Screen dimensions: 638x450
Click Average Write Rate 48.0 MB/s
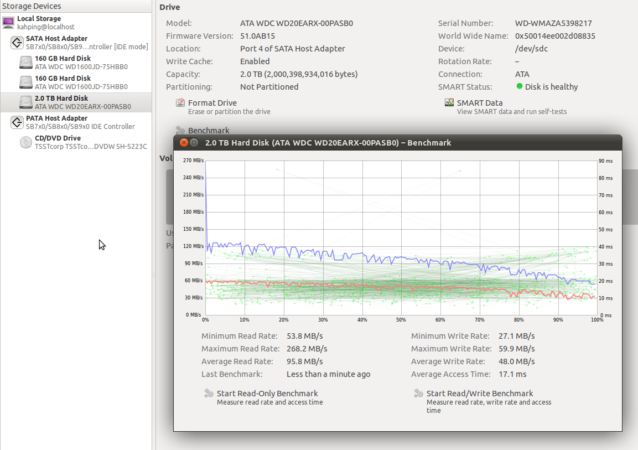(516, 361)
